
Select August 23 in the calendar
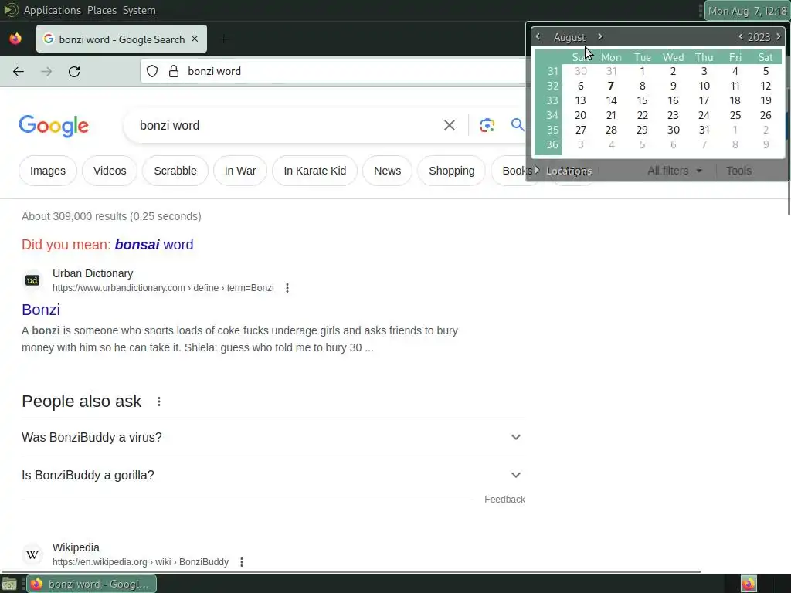(673, 115)
